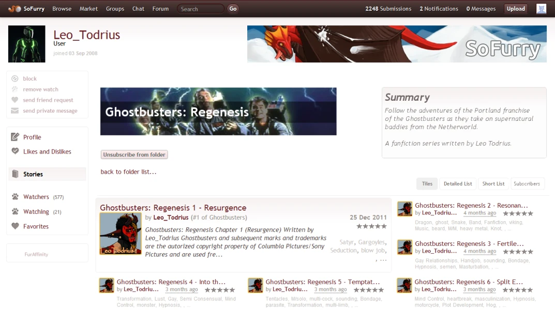
Task: Click the Leo_Todrius username heading
Action: coord(87,35)
